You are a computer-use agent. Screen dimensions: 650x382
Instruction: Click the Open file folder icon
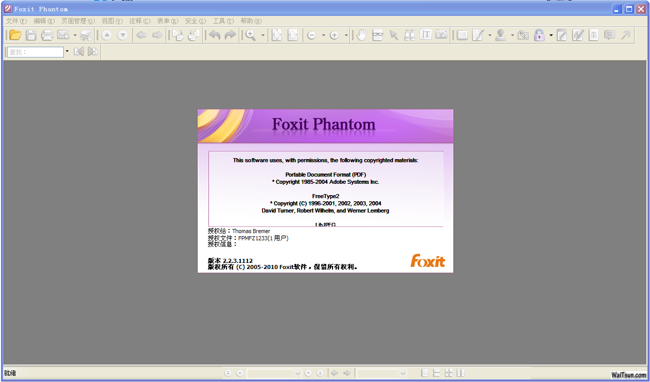click(15, 35)
